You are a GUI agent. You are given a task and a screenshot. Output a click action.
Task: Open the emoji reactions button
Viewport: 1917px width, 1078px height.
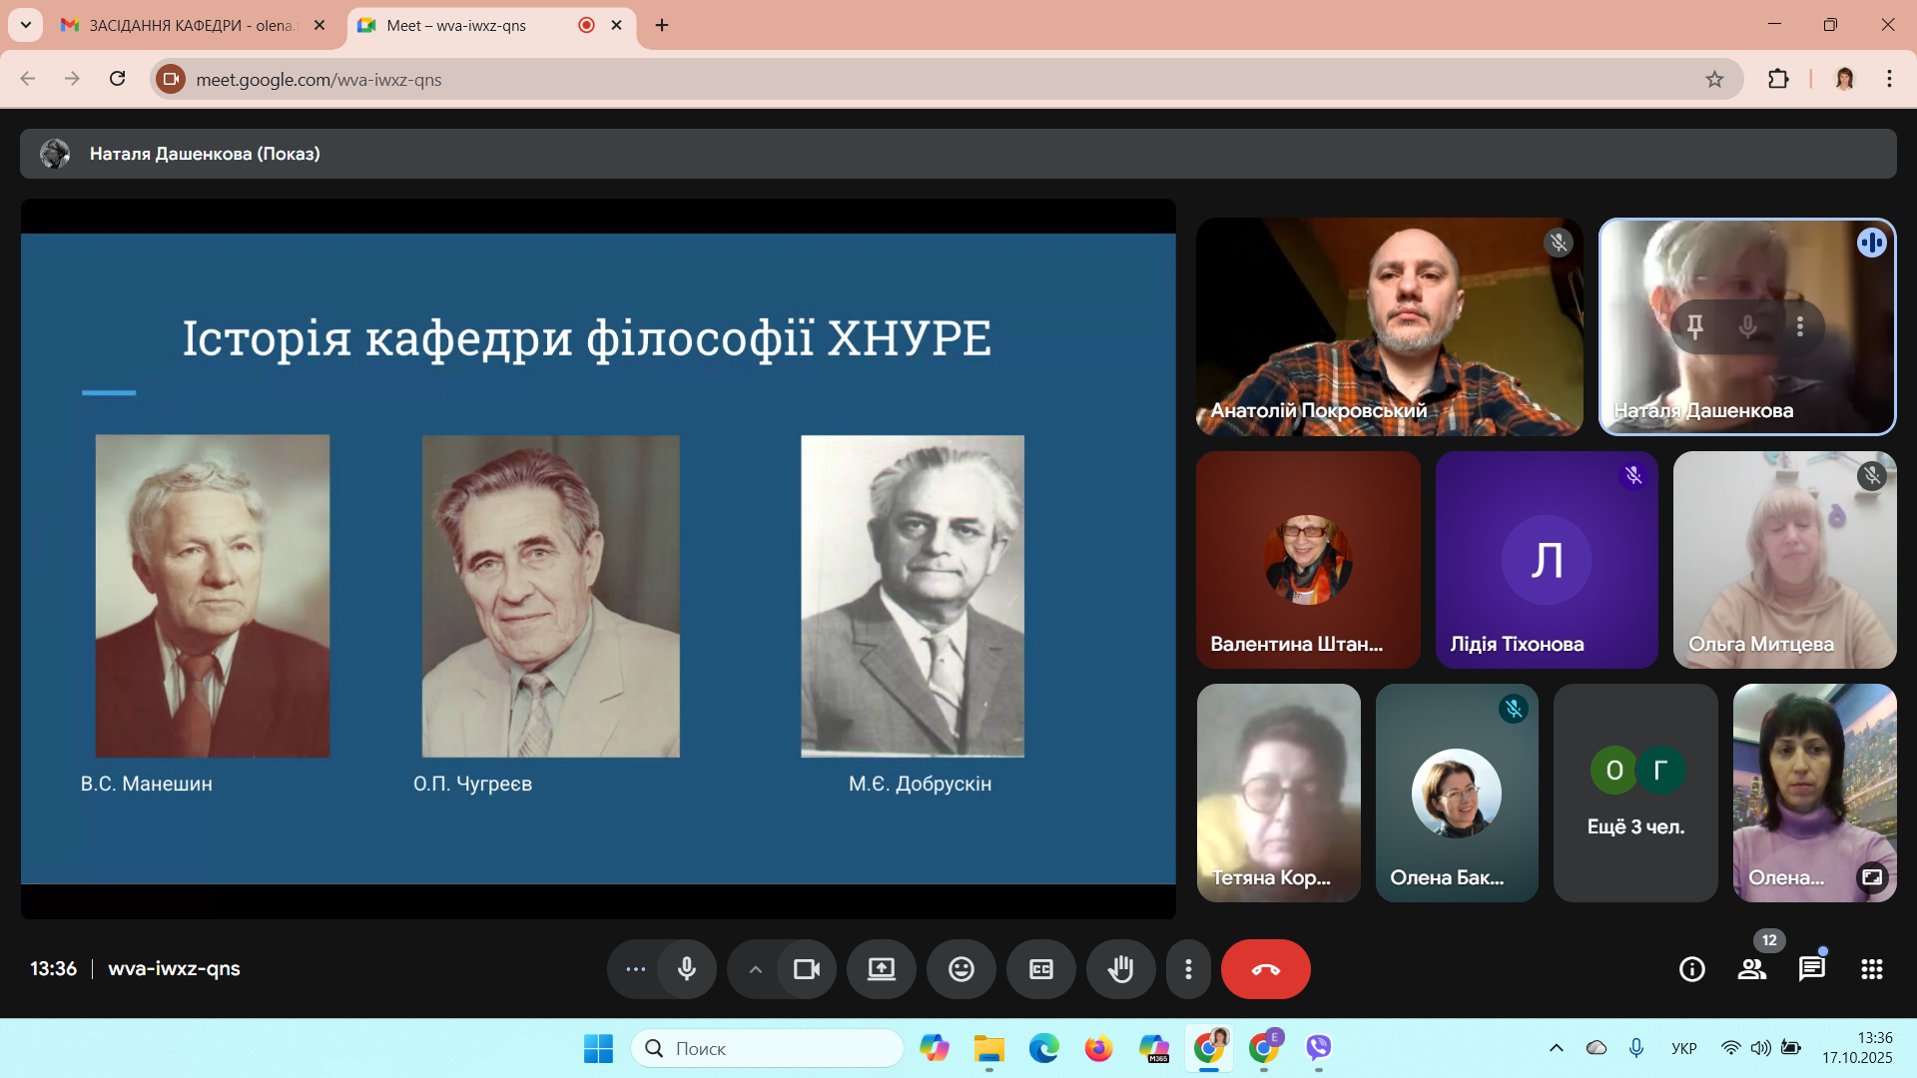pos(960,969)
